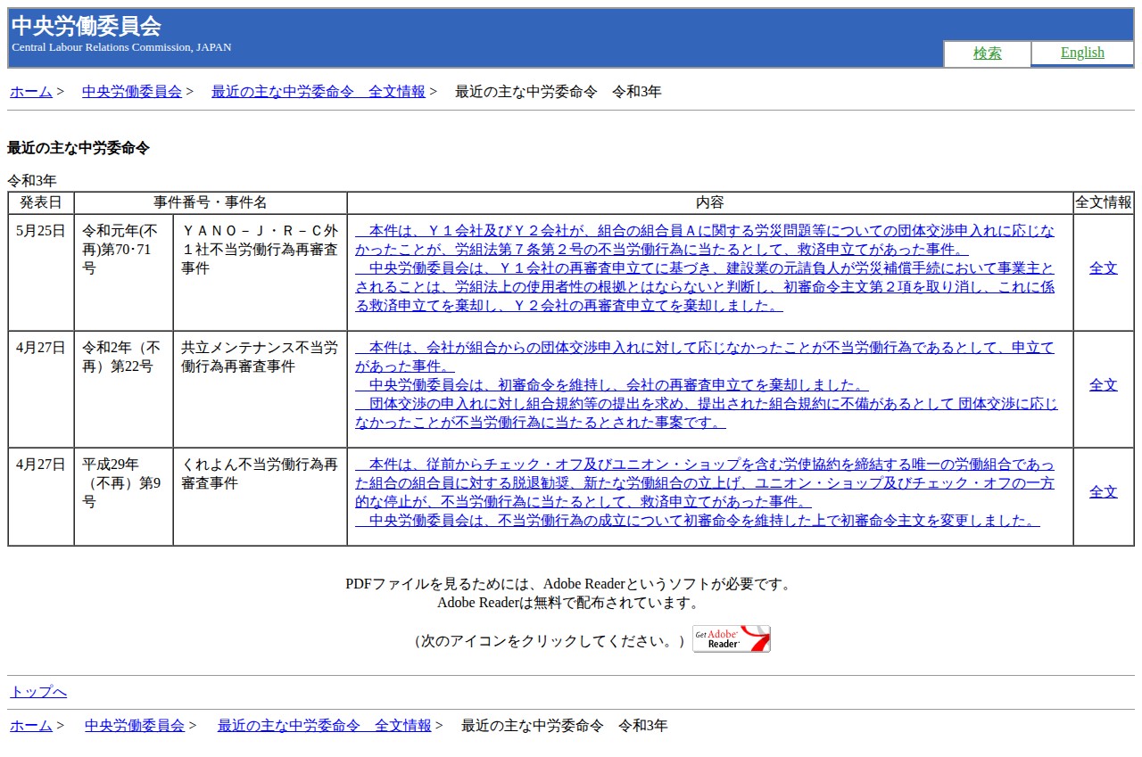1142x757 pixels.
Task: Open 最近の主な中労委命令 全文情報 bottom breadcrumb link
Action: pos(324,726)
